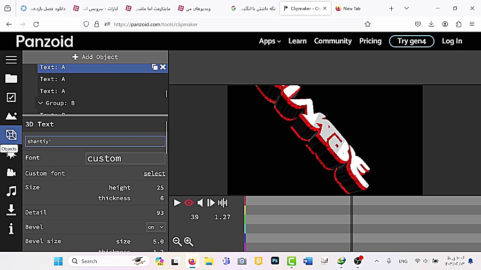Open Firefox application menu
The image size is (481, 270).
click(472, 24)
